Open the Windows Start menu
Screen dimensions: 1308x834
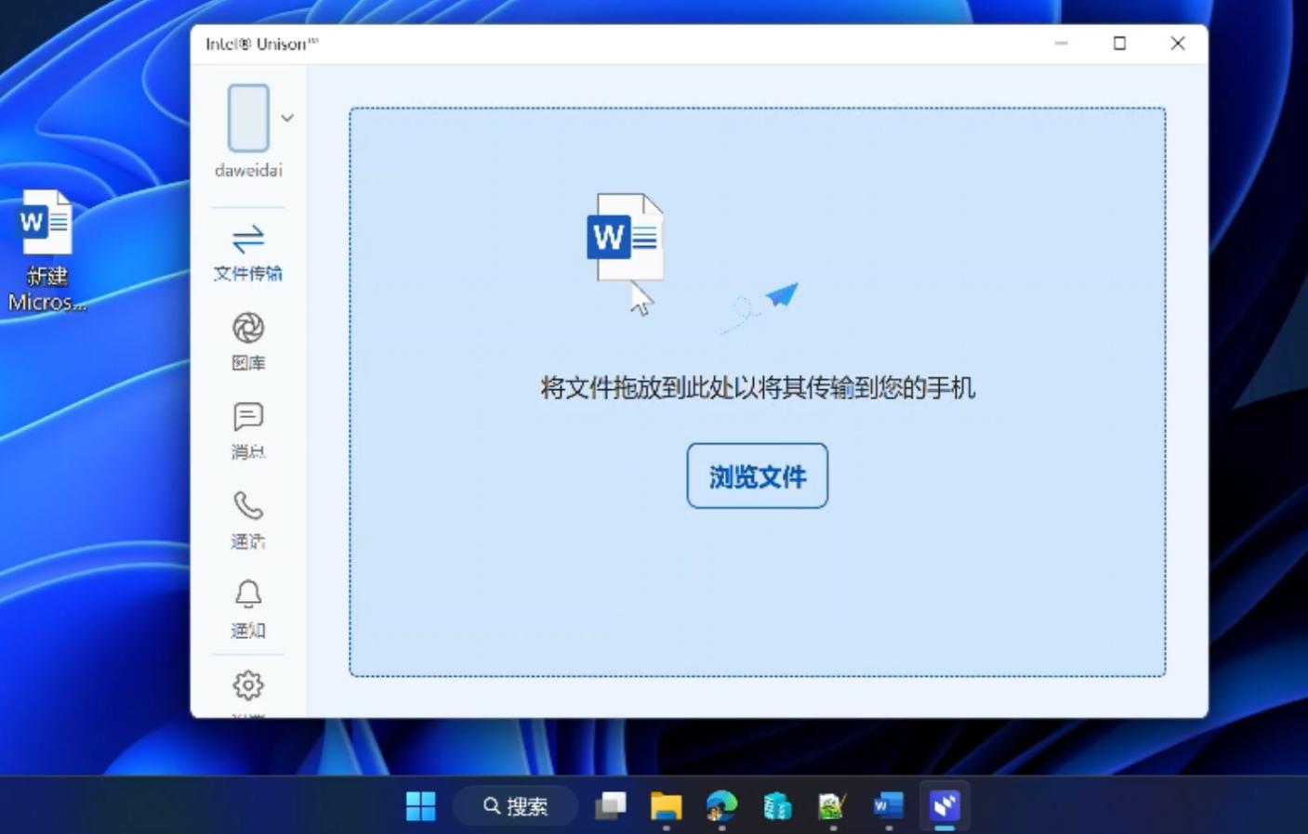pyautogui.click(x=420, y=805)
